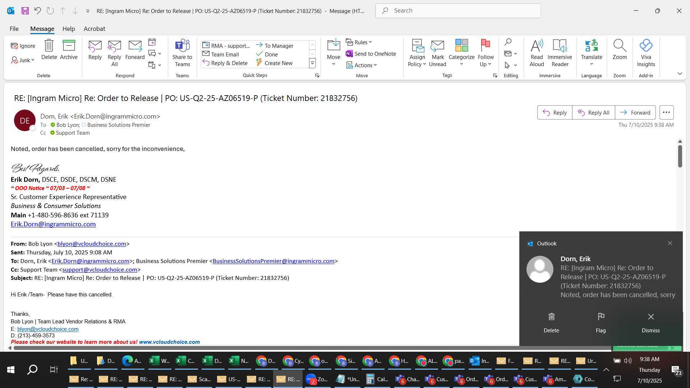Click the support@vcloudchoice.com link
The height and width of the screenshot is (388, 690).
click(100, 269)
